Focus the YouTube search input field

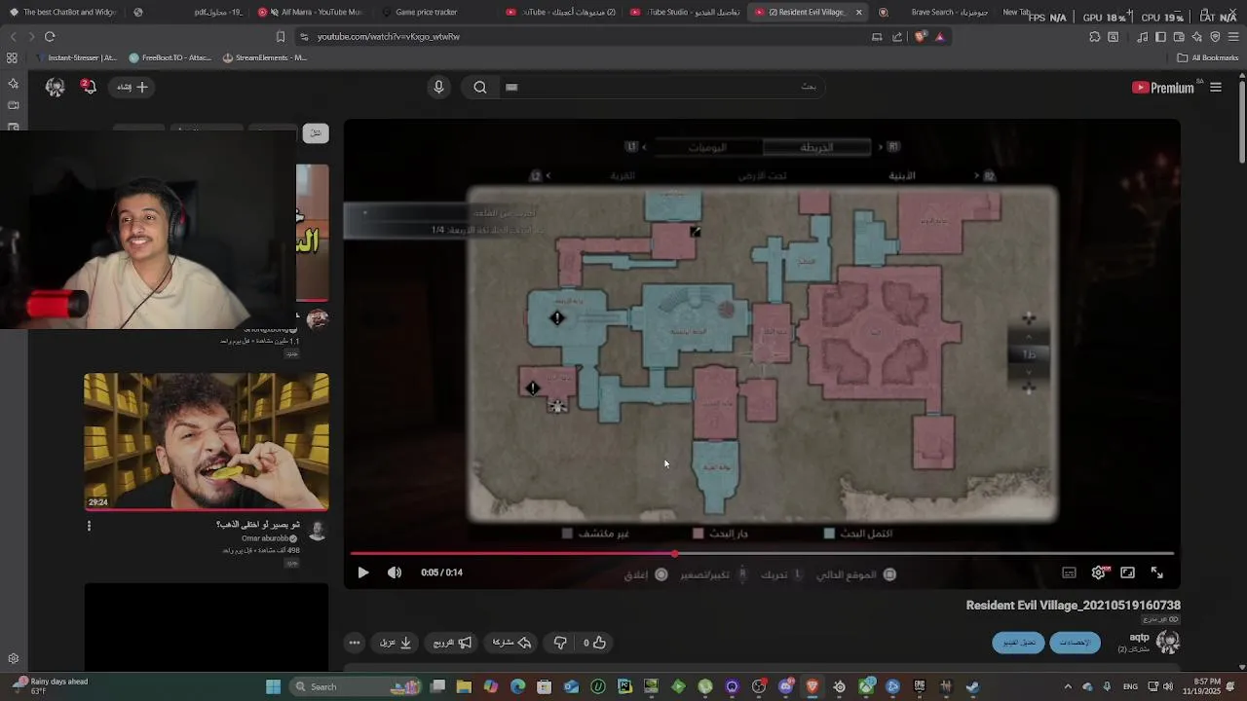click(x=662, y=87)
